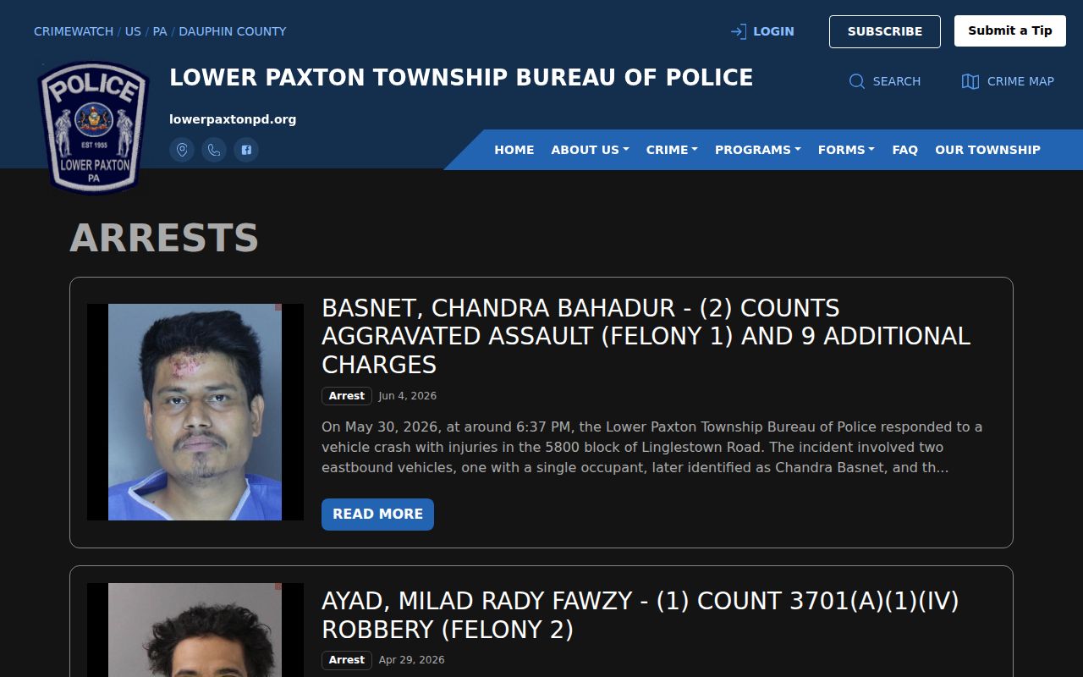Visit the lowerpaxtonpd.org website link
The image size is (1083, 677).
click(x=233, y=119)
